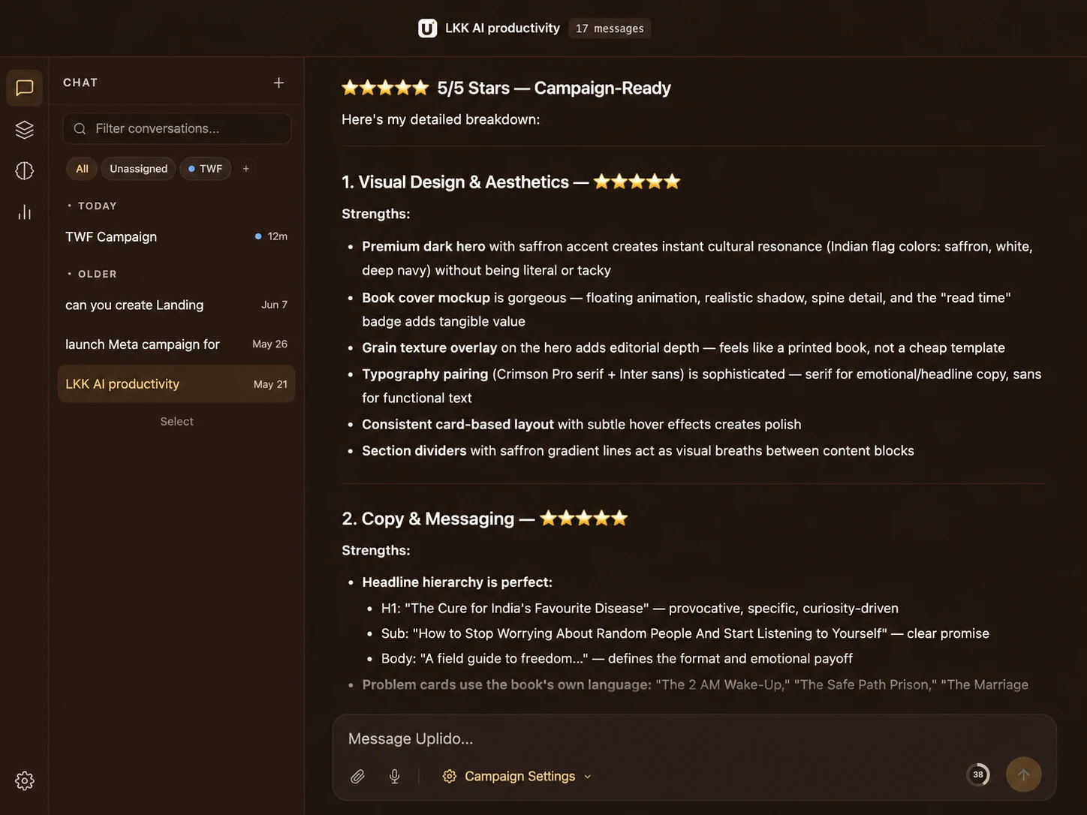Click the OLDER section label
The height and width of the screenshot is (815, 1087).
tap(97, 274)
